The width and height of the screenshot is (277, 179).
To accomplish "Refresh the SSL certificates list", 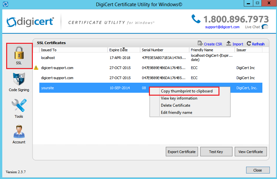I will pos(249,44).
